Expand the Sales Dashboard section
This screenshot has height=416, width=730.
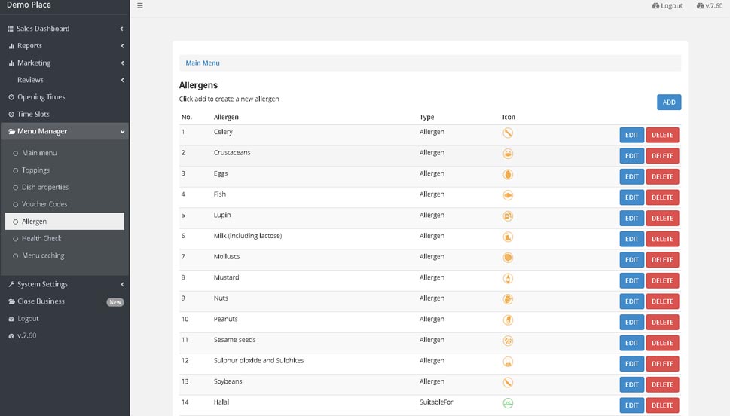pyautogui.click(x=65, y=29)
